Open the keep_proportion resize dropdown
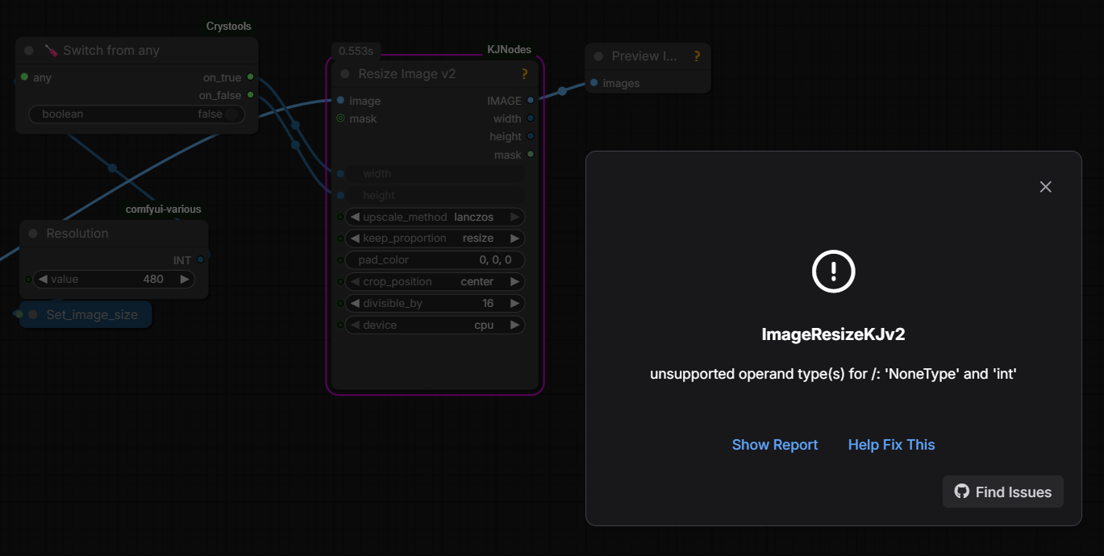Image resolution: width=1104 pixels, height=556 pixels. [x=435, y=239]
